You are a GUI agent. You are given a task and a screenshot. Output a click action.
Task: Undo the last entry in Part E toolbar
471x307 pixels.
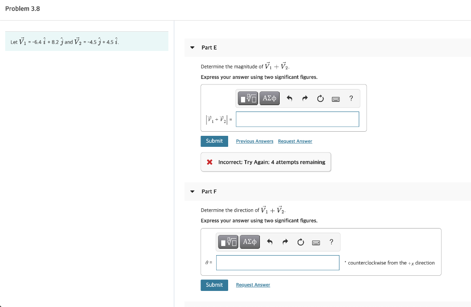[290, 98]
